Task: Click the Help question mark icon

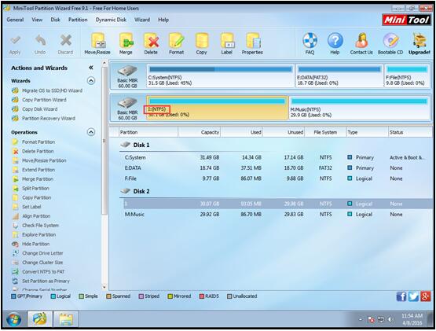Action: click(335, 41)
